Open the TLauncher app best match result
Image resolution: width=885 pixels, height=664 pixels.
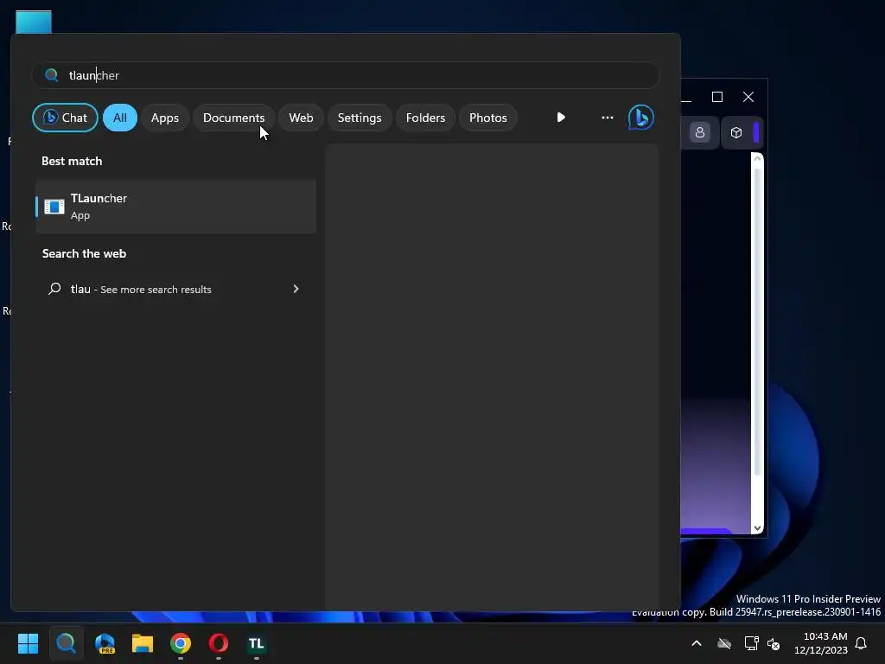[x=175, y=207]
